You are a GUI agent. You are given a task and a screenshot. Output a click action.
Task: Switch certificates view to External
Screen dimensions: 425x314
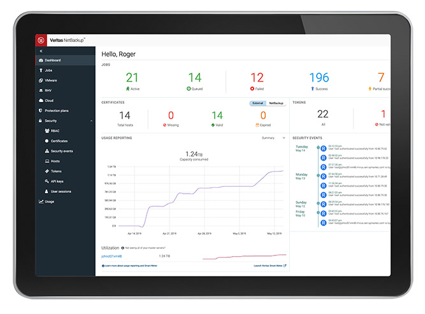pyautogui.click(x=257, y=103)
